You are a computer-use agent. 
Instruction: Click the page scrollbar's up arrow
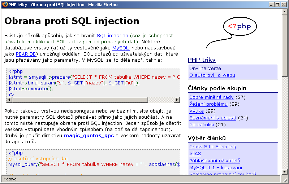click(285, 12)
